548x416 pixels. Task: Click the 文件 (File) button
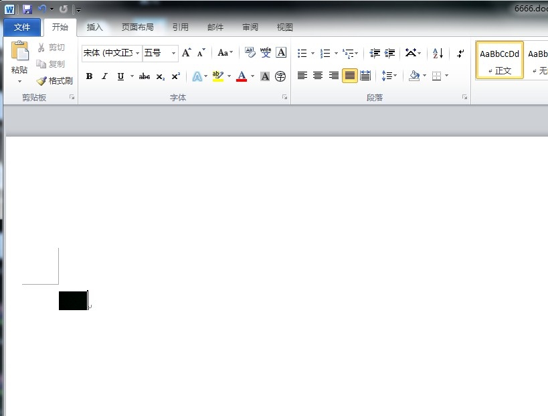(x=22, y=27)
